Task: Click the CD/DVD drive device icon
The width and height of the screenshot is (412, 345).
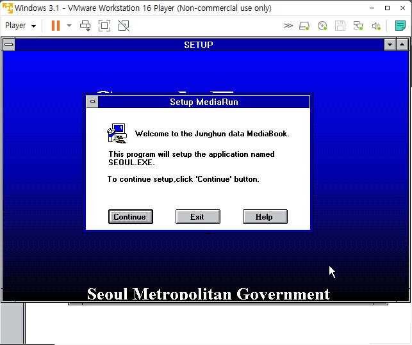Action: tap(322, 26)
